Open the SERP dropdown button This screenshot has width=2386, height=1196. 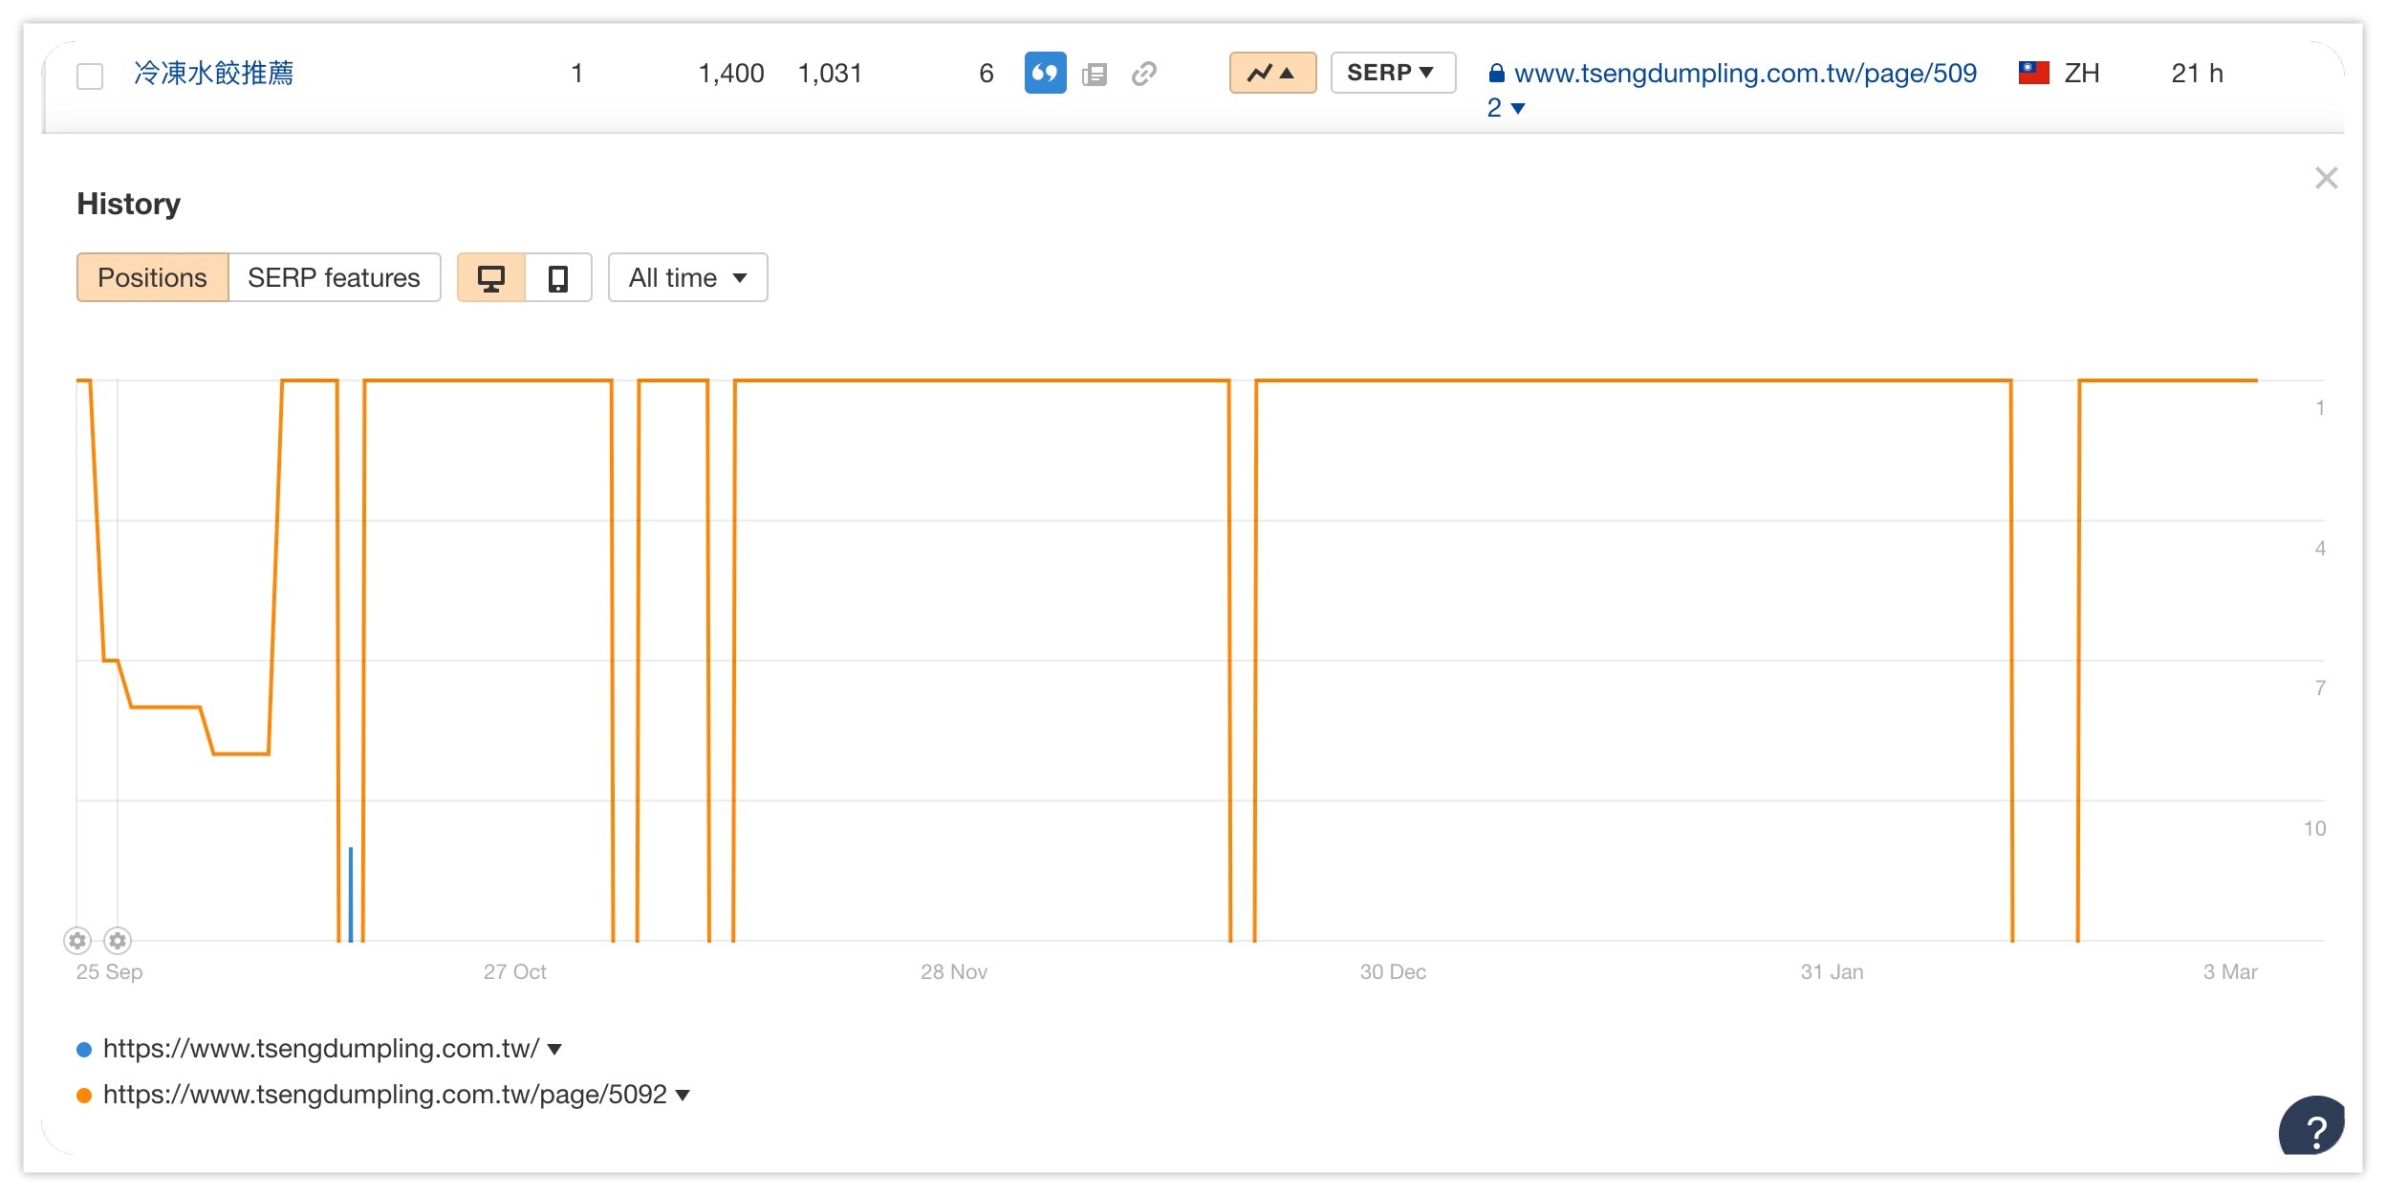(x=1392, y=73)
